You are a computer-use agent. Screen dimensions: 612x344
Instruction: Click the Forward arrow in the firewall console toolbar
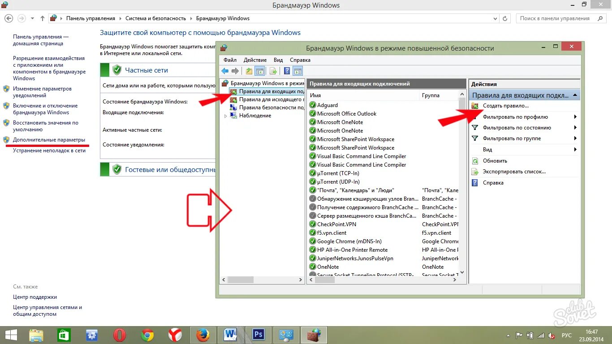(235, 71)
